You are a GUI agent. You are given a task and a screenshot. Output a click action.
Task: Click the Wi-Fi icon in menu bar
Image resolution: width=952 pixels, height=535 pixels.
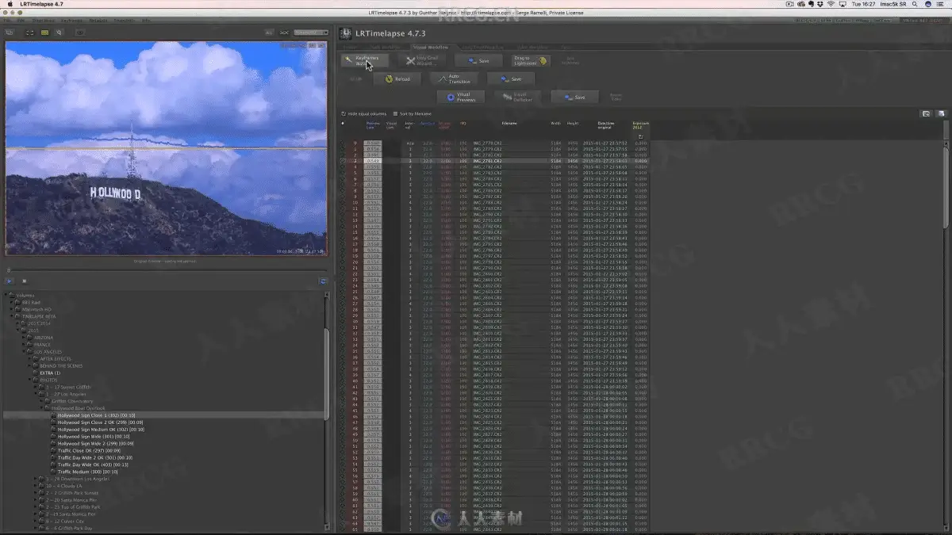[831, 4]
